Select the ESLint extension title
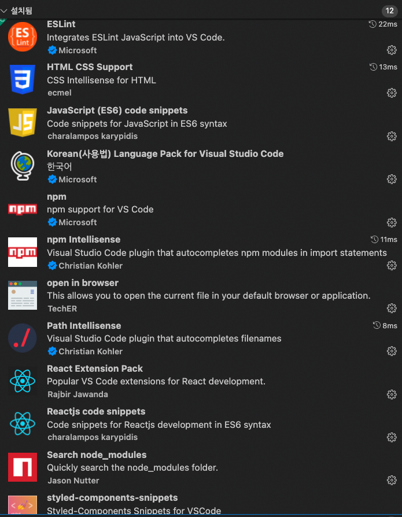This screenshot has width=402, height=517. coord(61,24)
